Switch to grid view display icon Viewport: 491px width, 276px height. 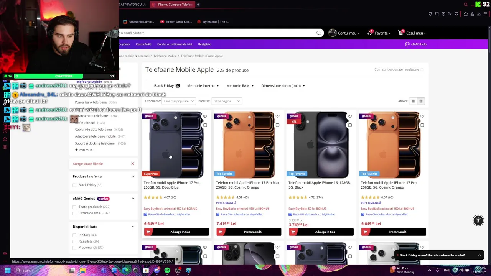tap(421, 101)
